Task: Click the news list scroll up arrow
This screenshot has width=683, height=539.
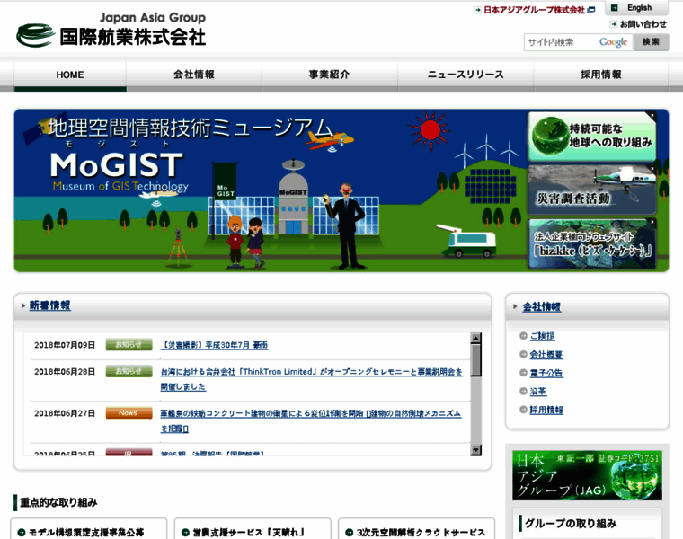Action: [475, 339]
